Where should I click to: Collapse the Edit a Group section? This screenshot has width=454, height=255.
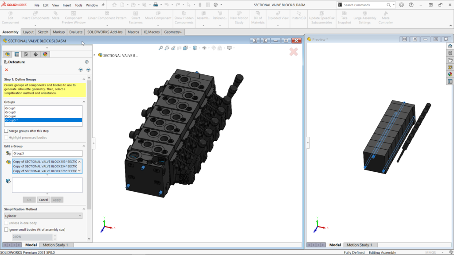click(84, 146)
